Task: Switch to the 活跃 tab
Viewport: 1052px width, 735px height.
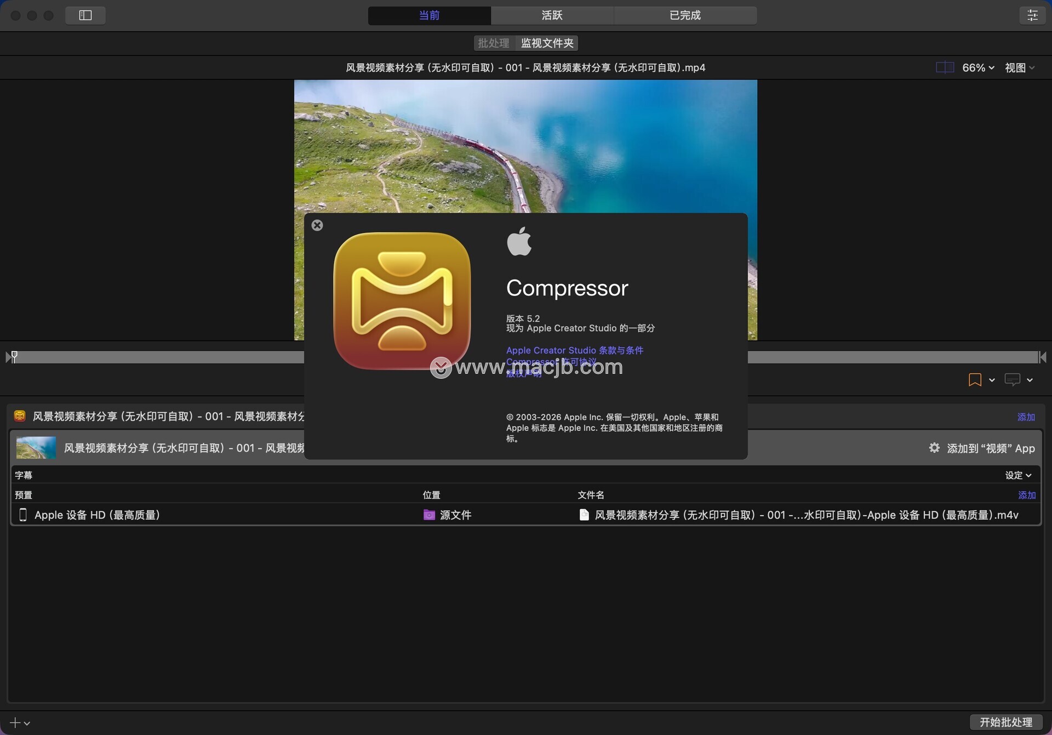Action: tap(552, 15)
